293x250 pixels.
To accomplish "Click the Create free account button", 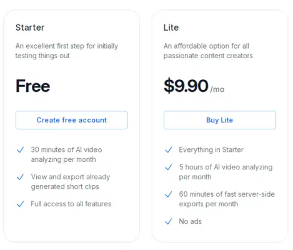I will pyautogui.click(x=72, y=120).
